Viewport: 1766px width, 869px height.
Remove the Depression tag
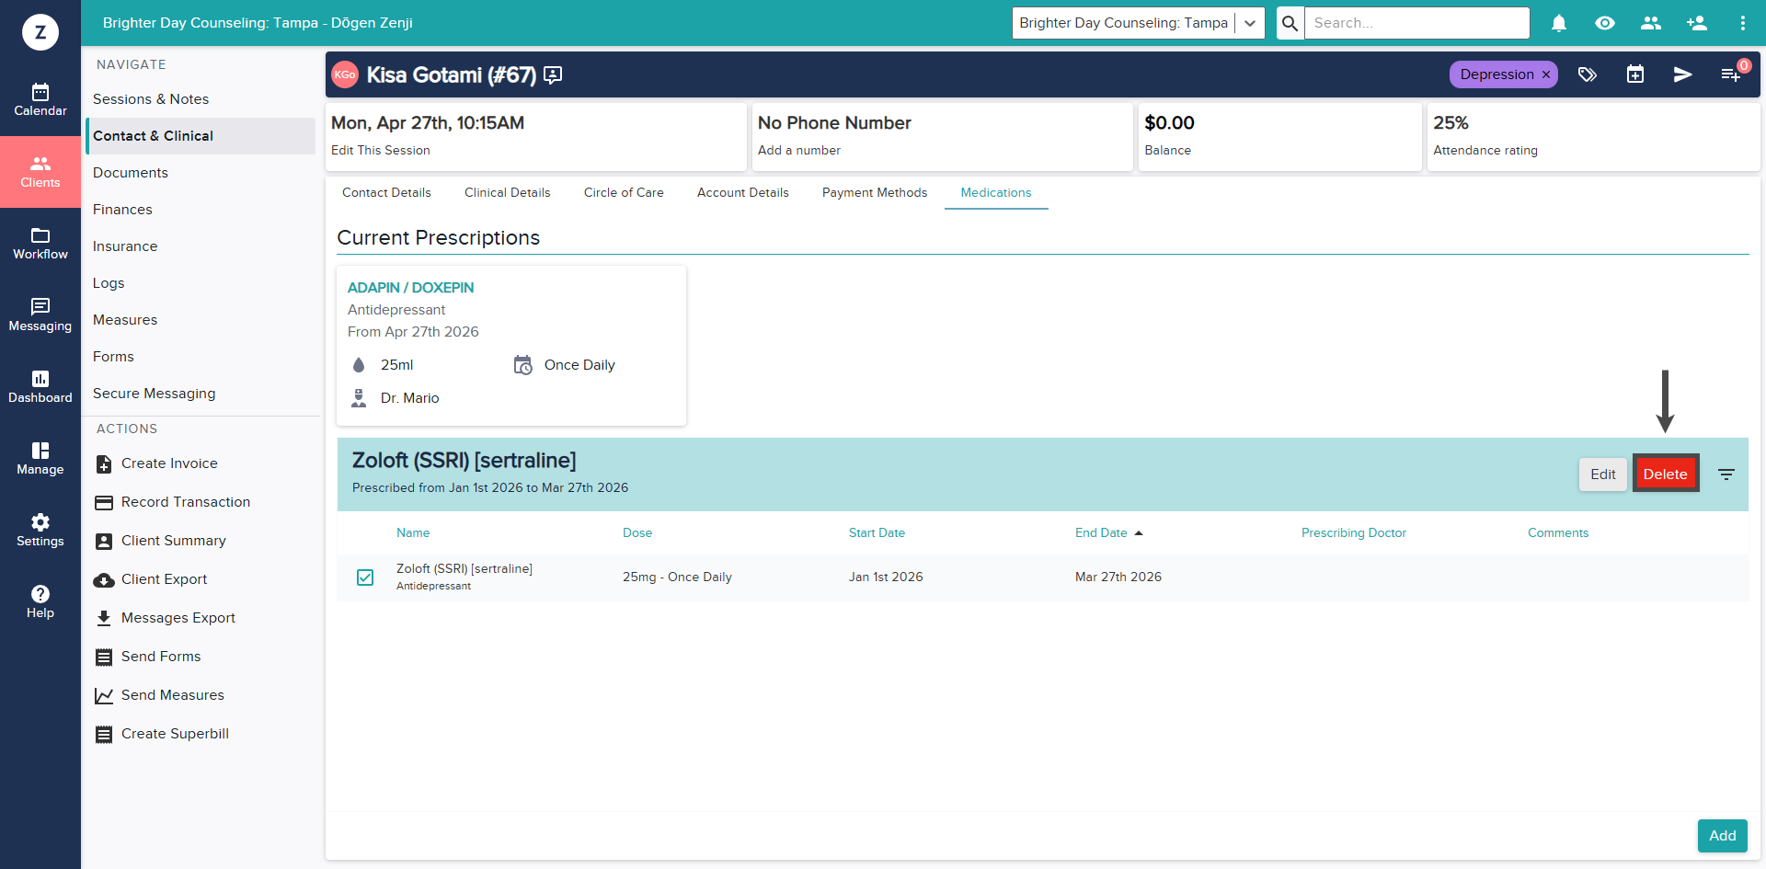point(1546,74)
